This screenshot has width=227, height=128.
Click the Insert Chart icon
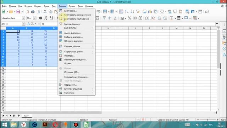150,11
